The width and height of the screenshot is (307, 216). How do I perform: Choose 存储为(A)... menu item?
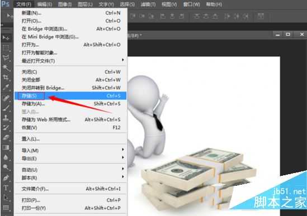click(70, 104)
